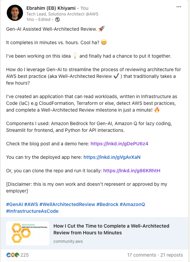Viewport: 190px width, 262px height.
Task: Open the article title about Well-Architected Review
Action: point(111,229)
